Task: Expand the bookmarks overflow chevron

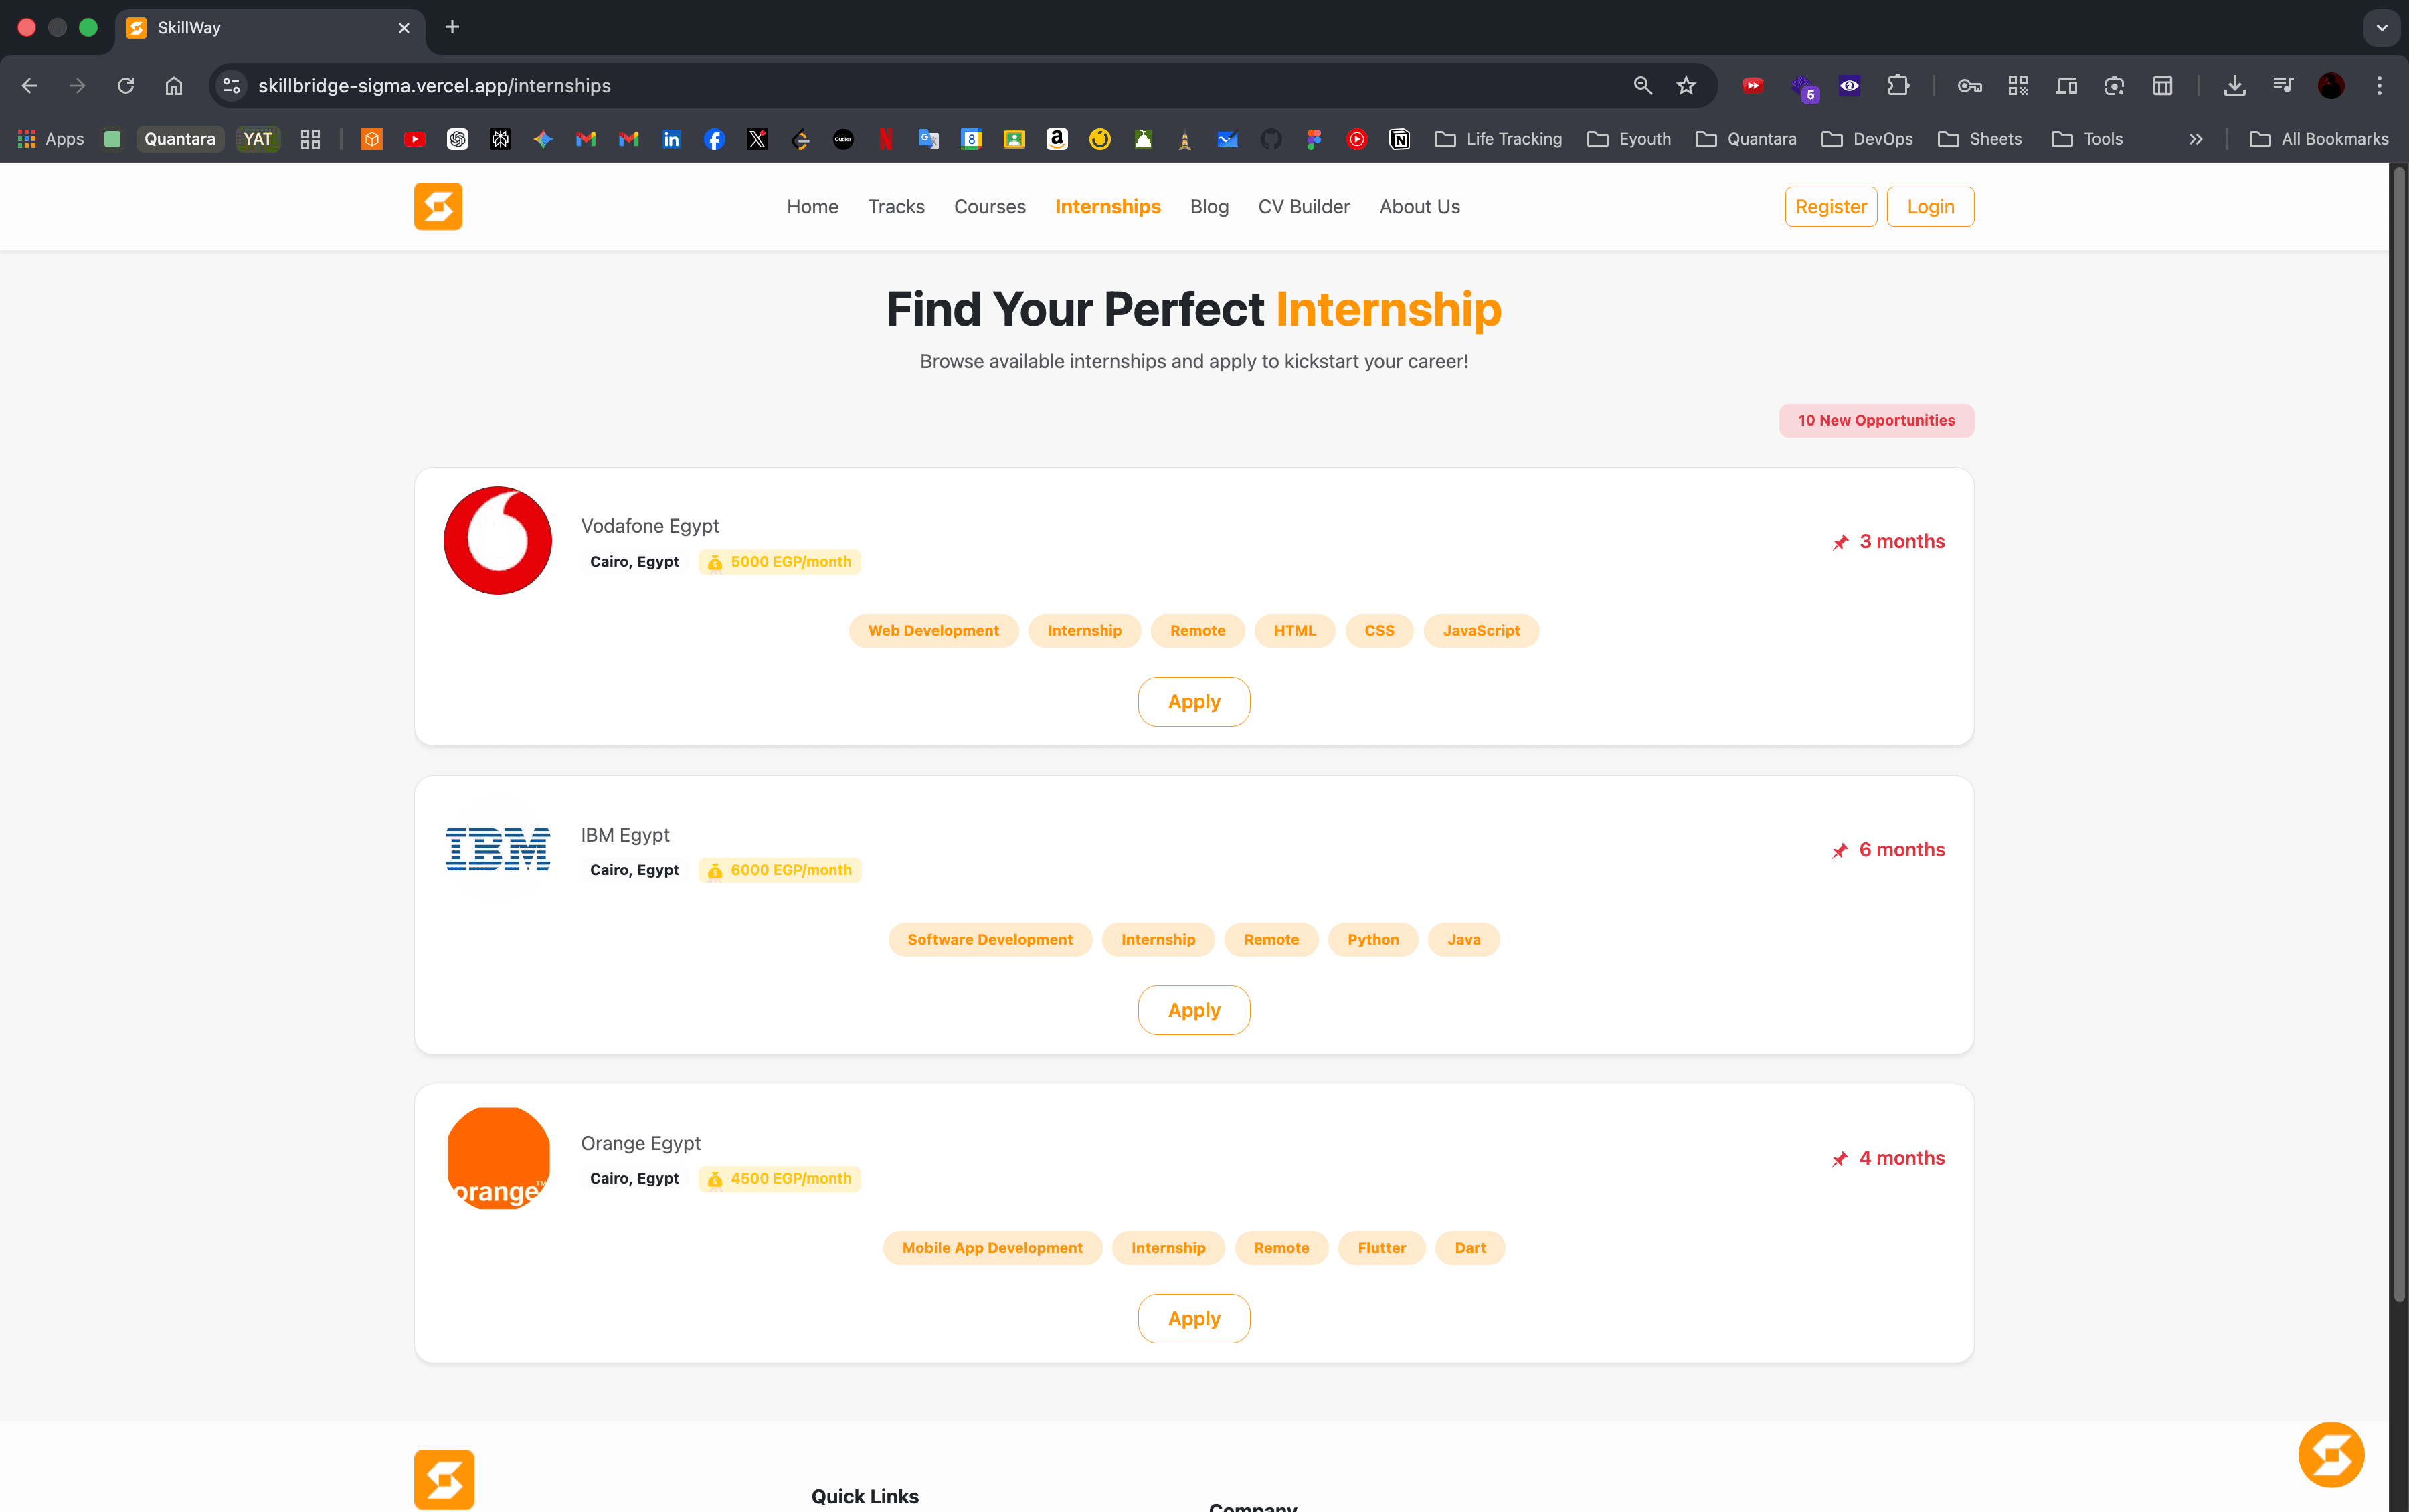Action: [x=2196, y=139]
